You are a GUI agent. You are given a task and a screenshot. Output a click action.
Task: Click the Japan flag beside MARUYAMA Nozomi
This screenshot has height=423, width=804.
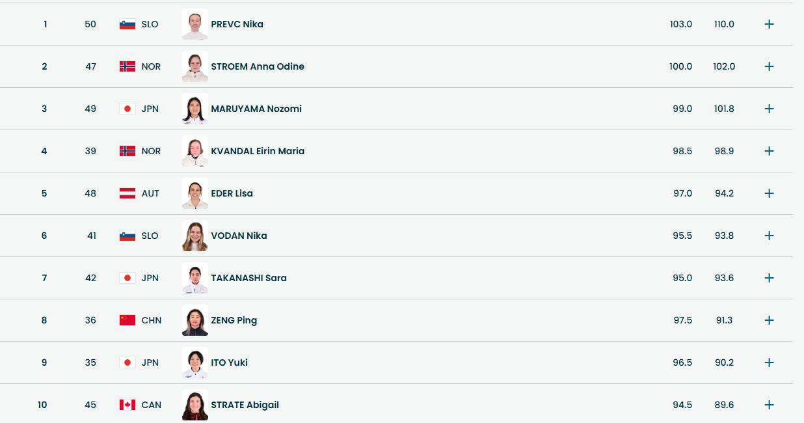pyautogui.click(x=127, y=109)
